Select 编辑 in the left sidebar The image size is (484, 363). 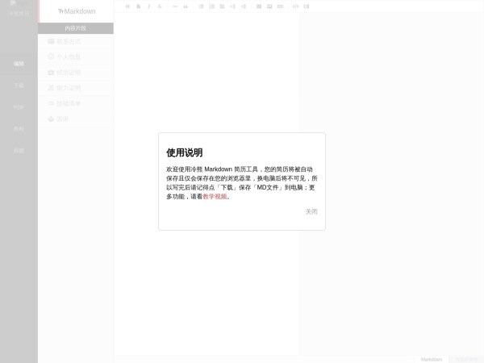pos(19,63)
